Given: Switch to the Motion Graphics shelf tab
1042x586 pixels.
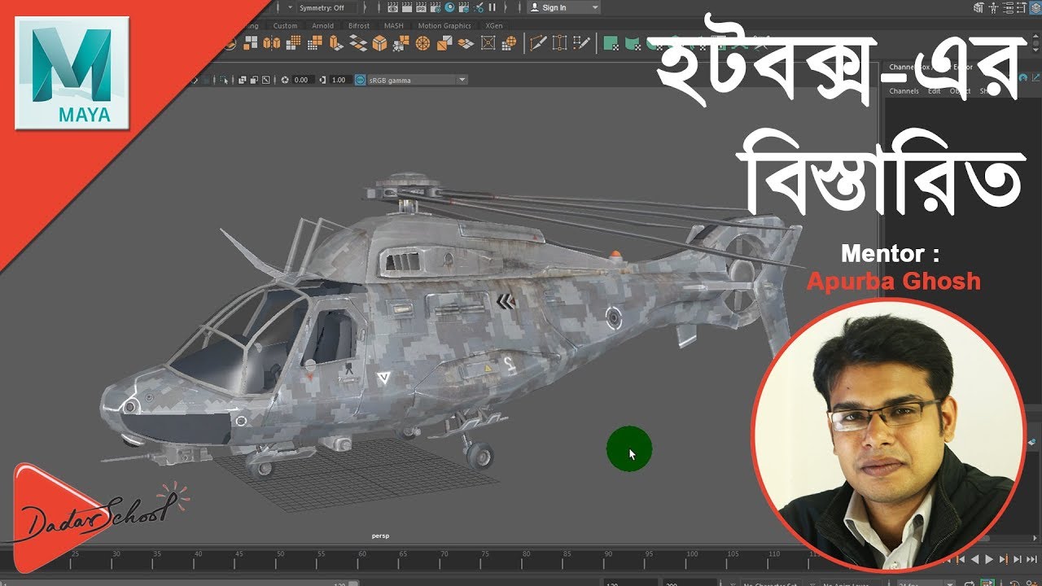Looking at the screenshot, I should tap(444, 25).
